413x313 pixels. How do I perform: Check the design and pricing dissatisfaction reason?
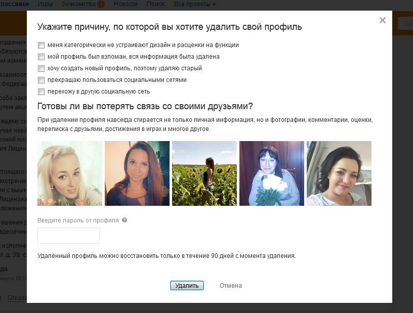(41, 45)
